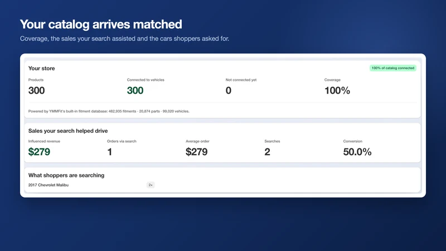
Task: Click the Your store section heading
Action: point(41,68)
